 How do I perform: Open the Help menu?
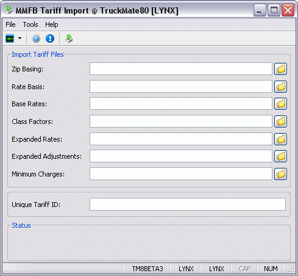coord(52,24)
